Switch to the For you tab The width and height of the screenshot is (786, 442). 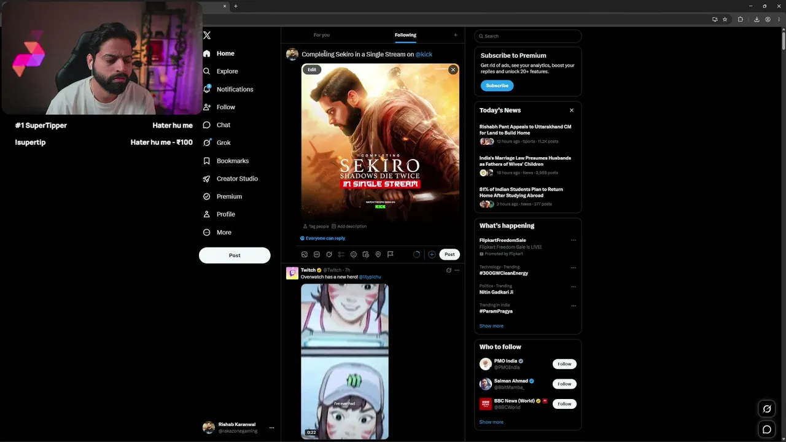(322, 35)
